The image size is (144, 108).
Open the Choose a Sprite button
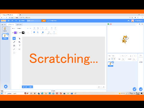[x=134, y=89]
